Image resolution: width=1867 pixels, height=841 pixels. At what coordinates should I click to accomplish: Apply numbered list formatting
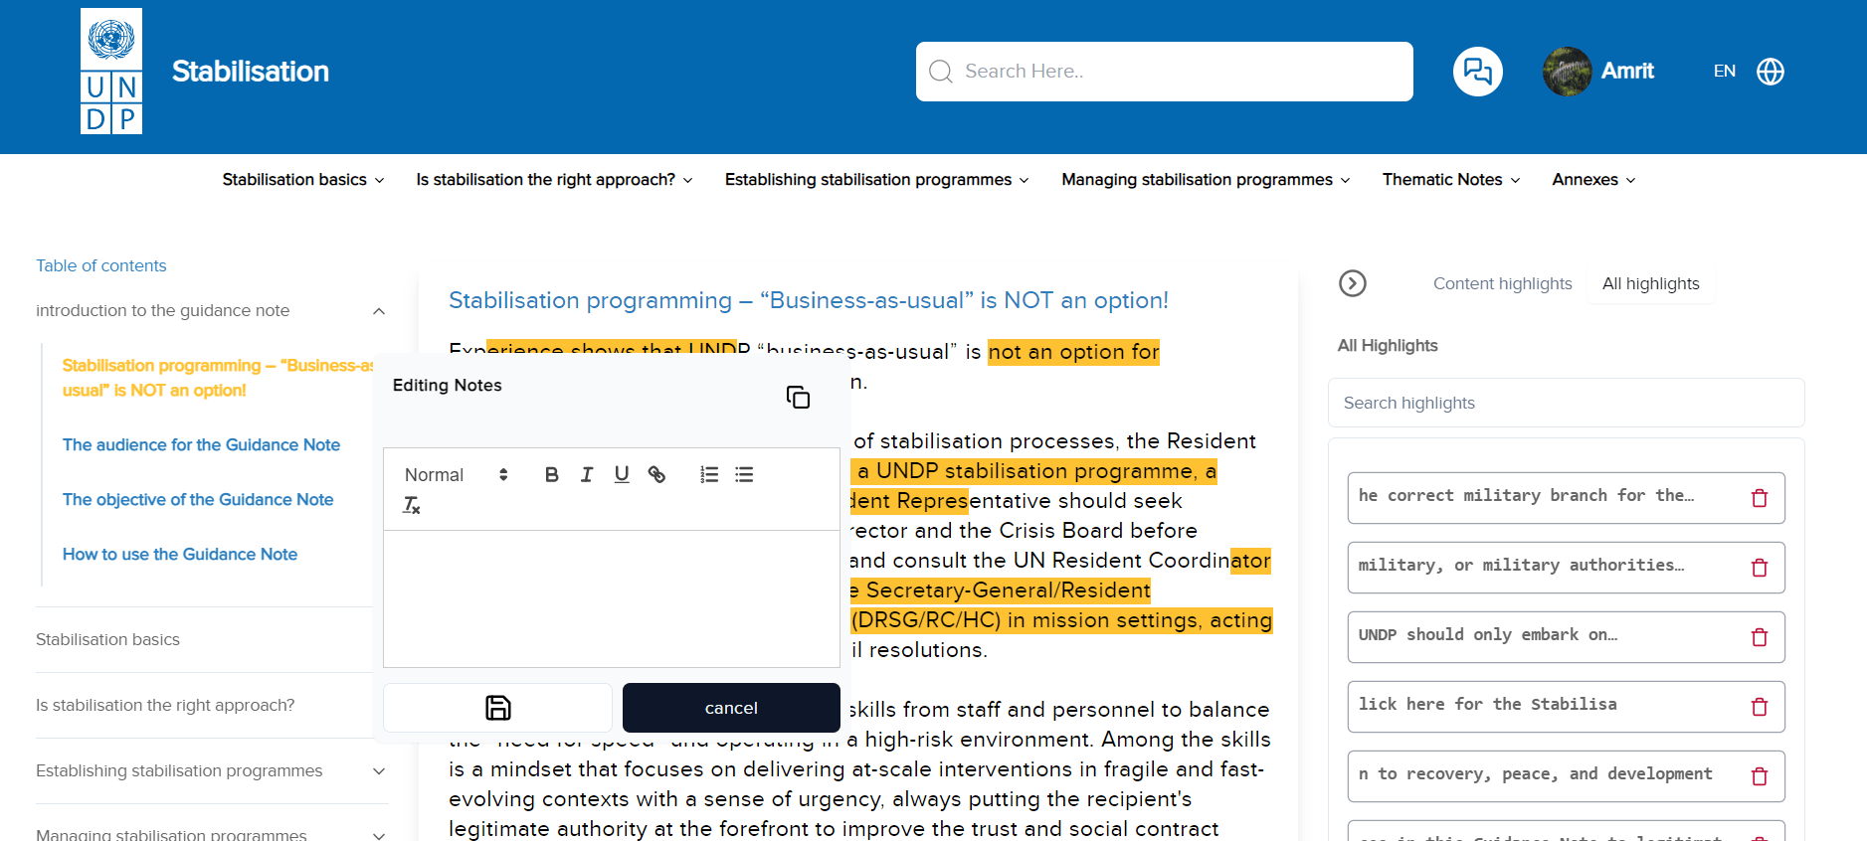click(x=709, y=475)
